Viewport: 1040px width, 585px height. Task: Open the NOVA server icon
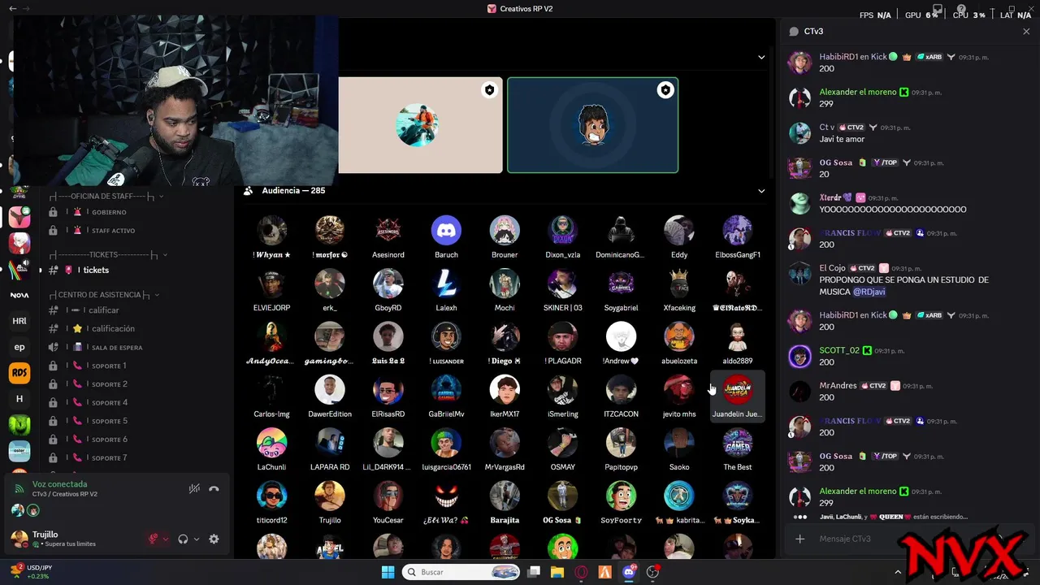coord(19,295)
